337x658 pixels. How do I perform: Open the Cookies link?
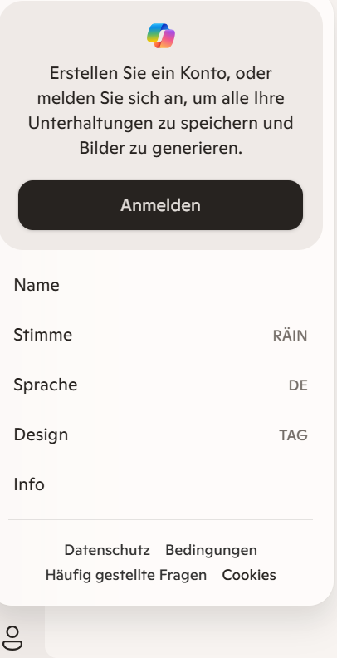tap(249, 575)
